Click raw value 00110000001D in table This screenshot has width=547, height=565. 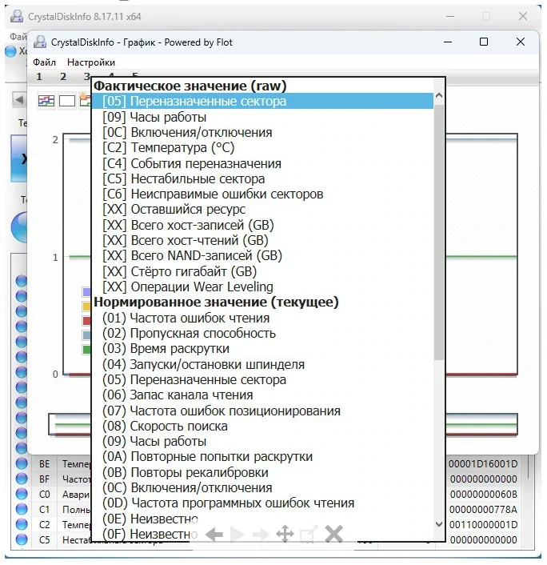[483, 524]
